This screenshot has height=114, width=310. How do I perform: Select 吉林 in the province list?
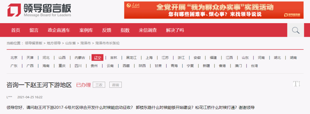114,58
